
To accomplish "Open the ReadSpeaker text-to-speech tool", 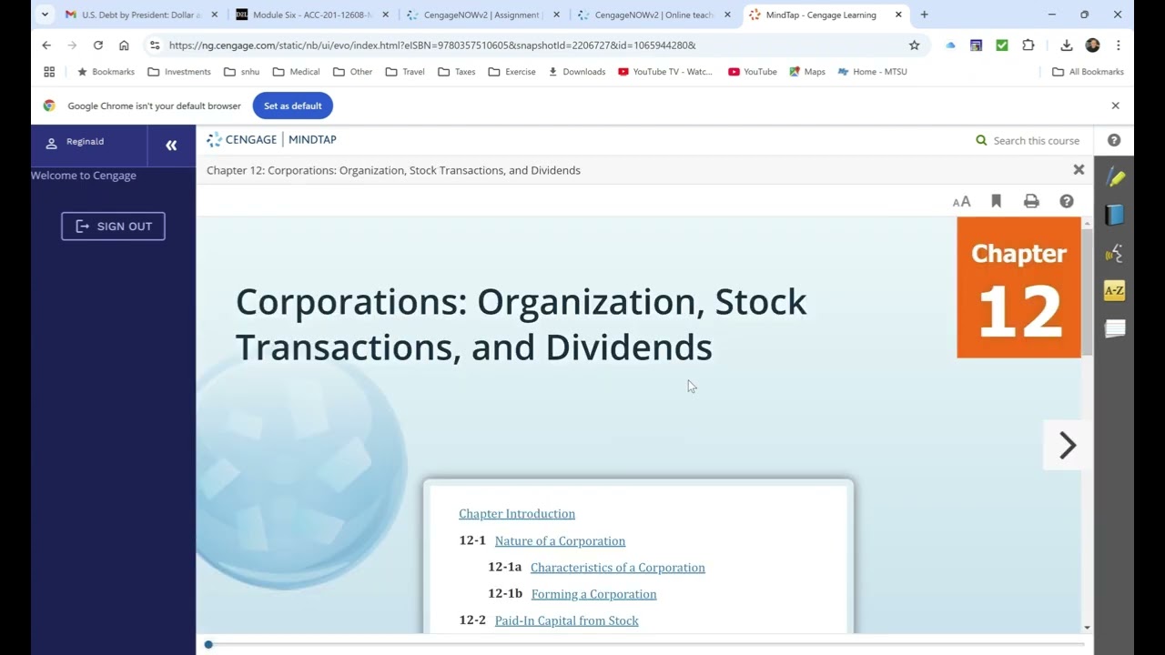I will click(1115, 254).
